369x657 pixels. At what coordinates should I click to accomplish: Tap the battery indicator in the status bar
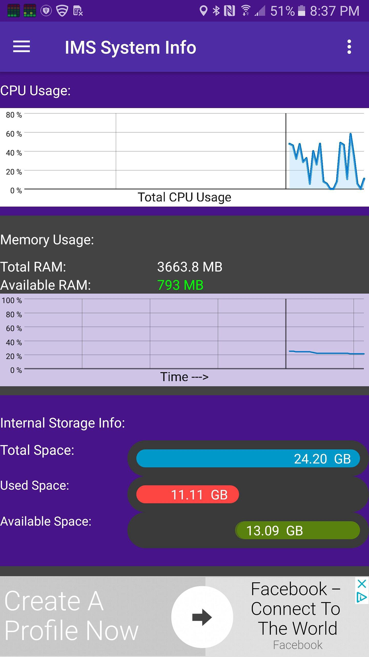[x=302, y=11]
